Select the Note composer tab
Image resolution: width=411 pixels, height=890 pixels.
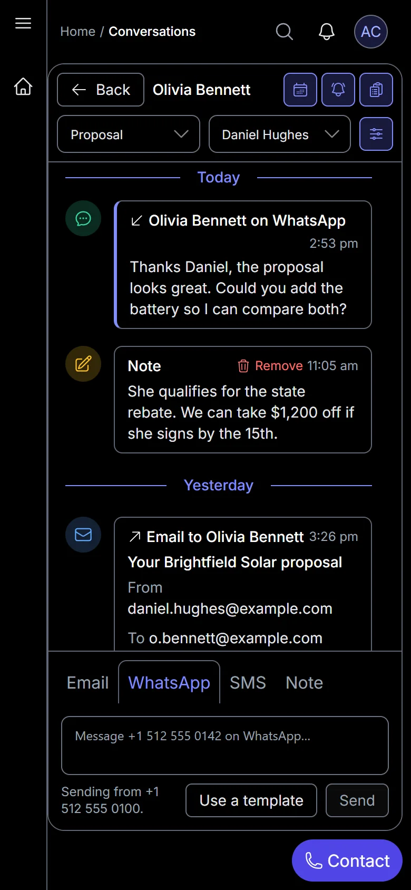coord(304,683)
